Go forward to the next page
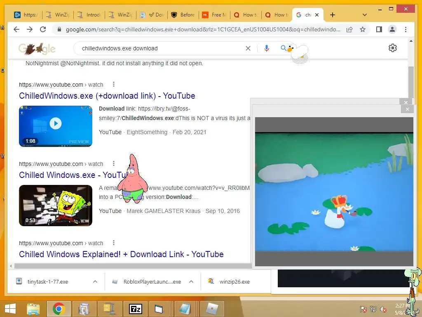The width and height of the screenshot is (422, 317). [x=30, y=29]
